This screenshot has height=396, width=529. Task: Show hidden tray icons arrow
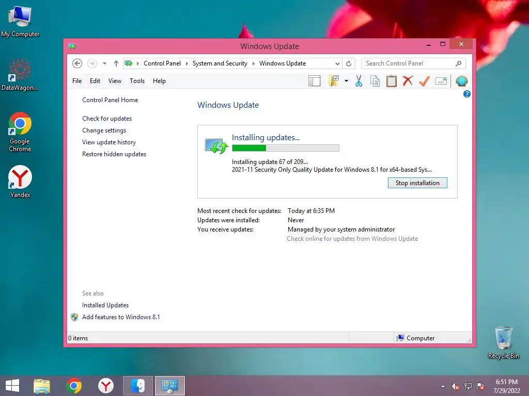443,386
